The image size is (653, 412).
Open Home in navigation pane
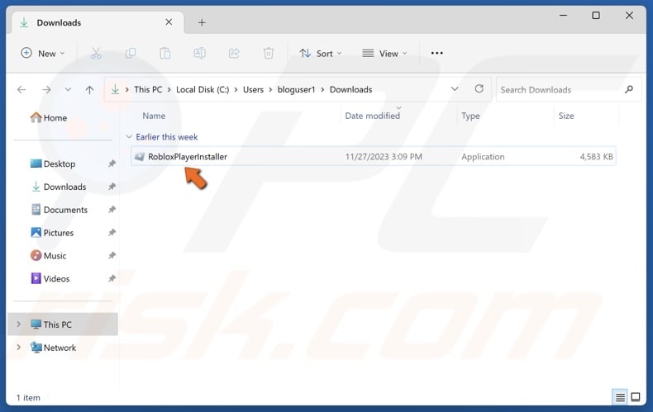click(x=49, y=118)
